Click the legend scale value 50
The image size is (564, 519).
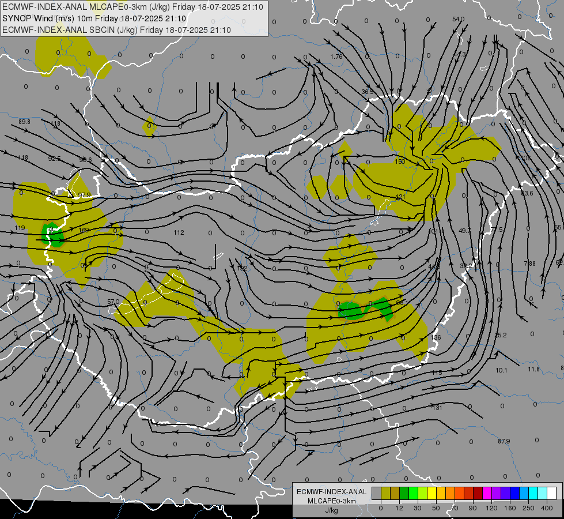436,508
